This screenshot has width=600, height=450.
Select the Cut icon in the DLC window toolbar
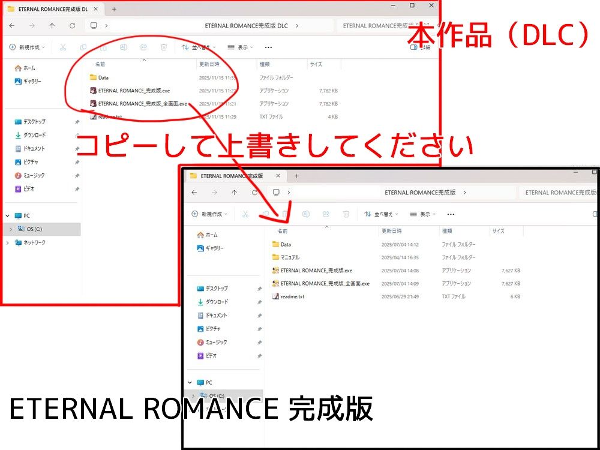pyautogui.click(x=63, y=46)
